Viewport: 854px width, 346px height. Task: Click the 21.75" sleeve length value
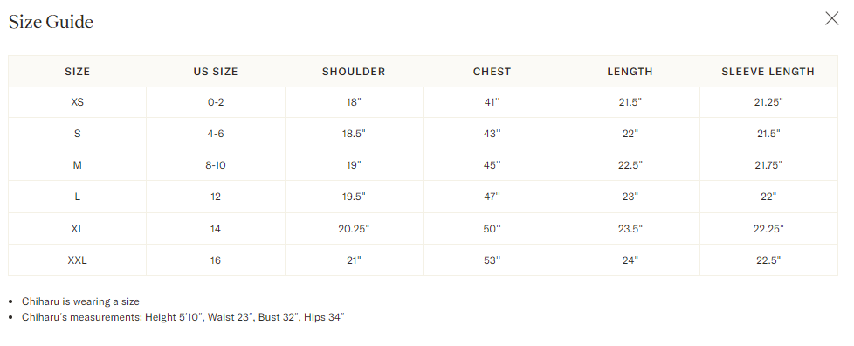tap(768, 165)
